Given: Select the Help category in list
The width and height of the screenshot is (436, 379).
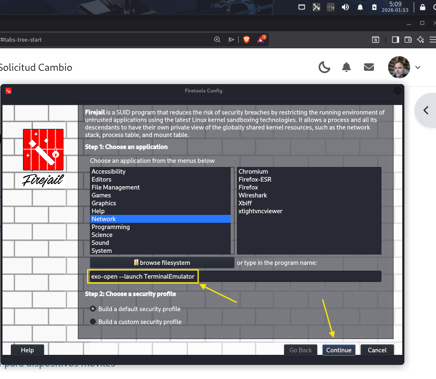Looking at the screenshot, I should tap(160, 211).
